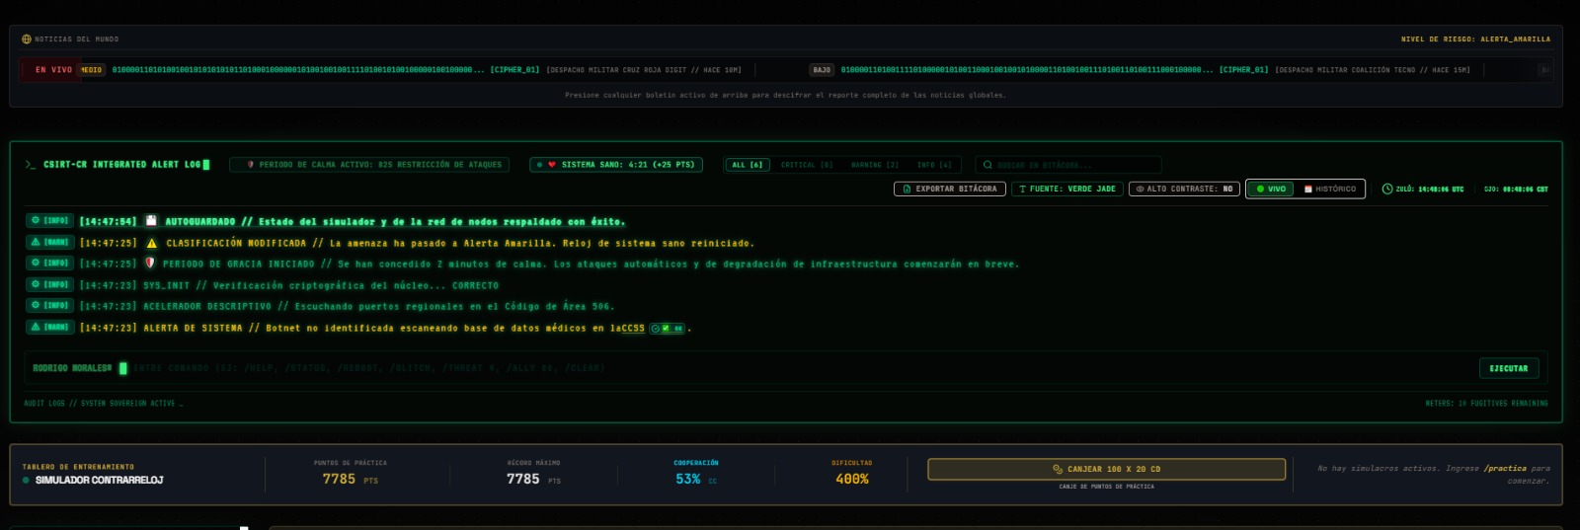Focus the command input after RODRIGO MORALES#
Screen dimensions: 1580x530
click(x=800, y=368)
